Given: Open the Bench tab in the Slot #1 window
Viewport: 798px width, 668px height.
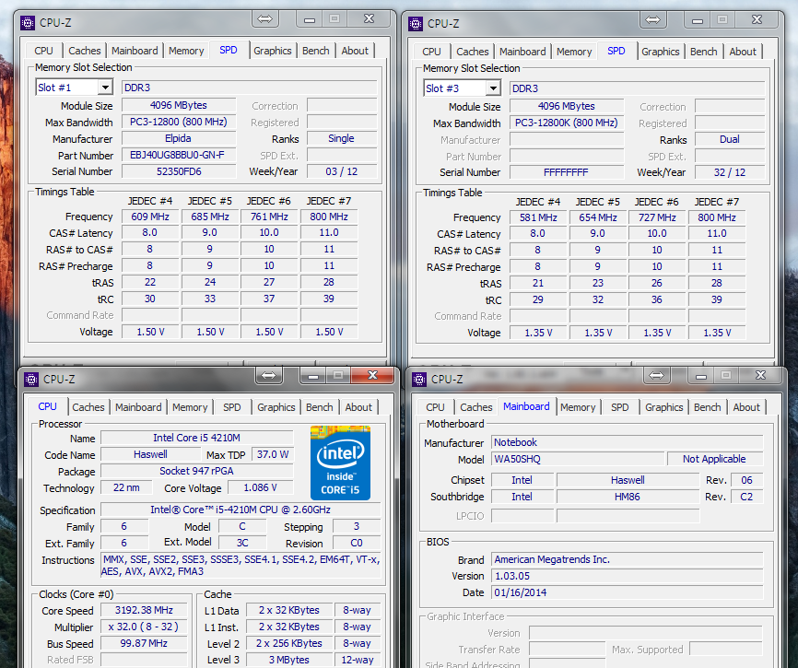Looking at the screenshot, I should coord(315,51).
